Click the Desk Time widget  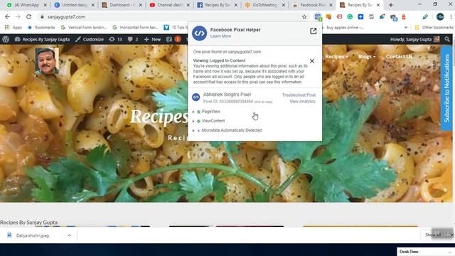tap(425, 251)
